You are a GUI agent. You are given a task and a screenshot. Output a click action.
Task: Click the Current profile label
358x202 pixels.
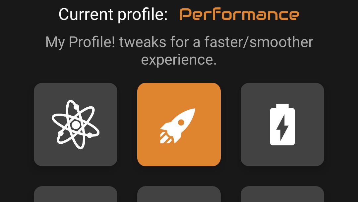tap(113, 14)
